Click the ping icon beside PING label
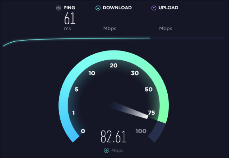 coord(58,8)
